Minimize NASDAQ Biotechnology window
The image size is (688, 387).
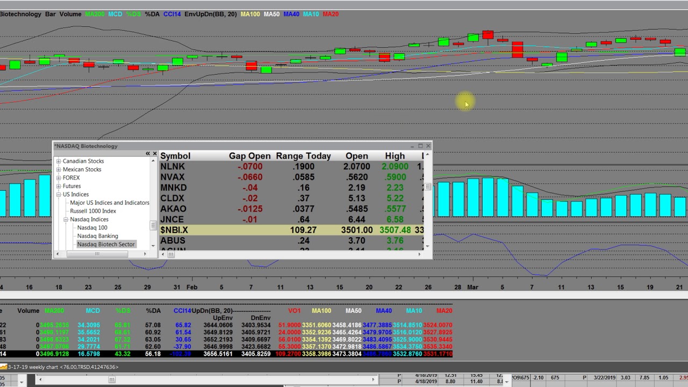(x=412, y=146)
